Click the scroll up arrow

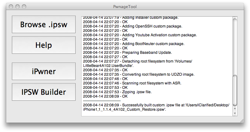point(235,108)
